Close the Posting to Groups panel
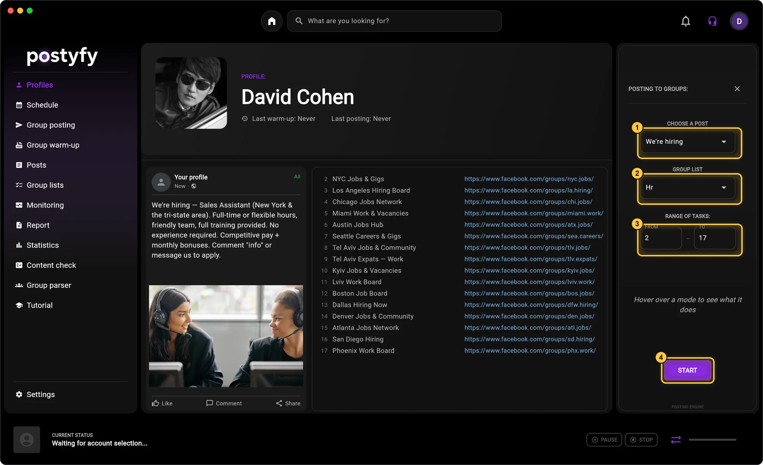The width and height of the screenshot is (763, 465). point(737,89)
